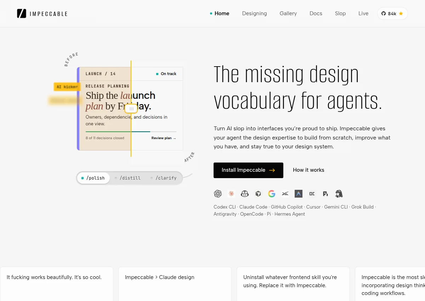Click the OpenCode icon
The height and width of the screenshot is (301, 425).
tap(312, 194)
